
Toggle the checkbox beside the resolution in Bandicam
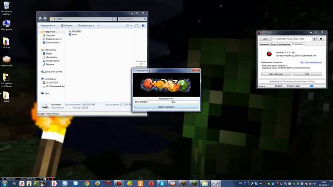pos(274,39)
